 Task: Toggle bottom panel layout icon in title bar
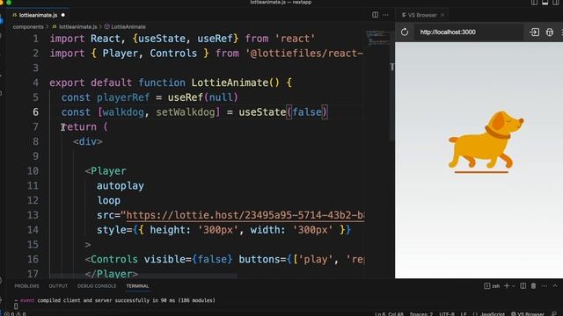(x=545, y=2)
